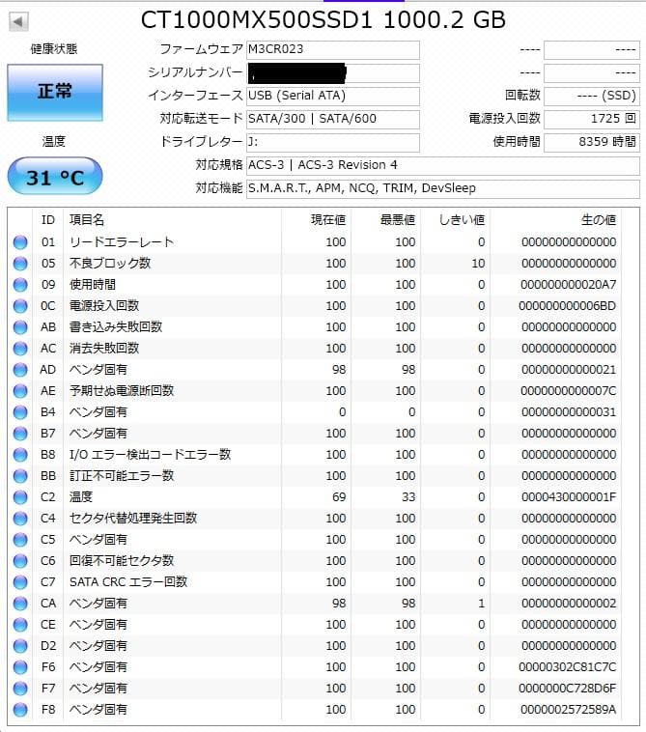Select raw value 000000000006BD
The height and width of the screenshot is (732, 646).
pos(568,306)
